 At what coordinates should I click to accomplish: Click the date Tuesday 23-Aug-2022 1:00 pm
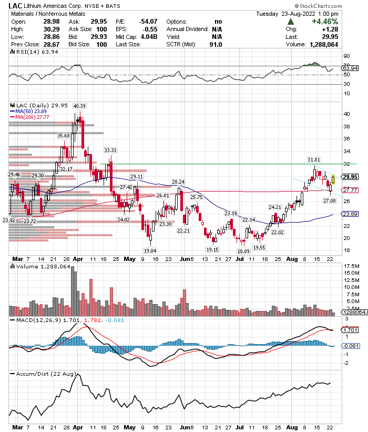297,14
